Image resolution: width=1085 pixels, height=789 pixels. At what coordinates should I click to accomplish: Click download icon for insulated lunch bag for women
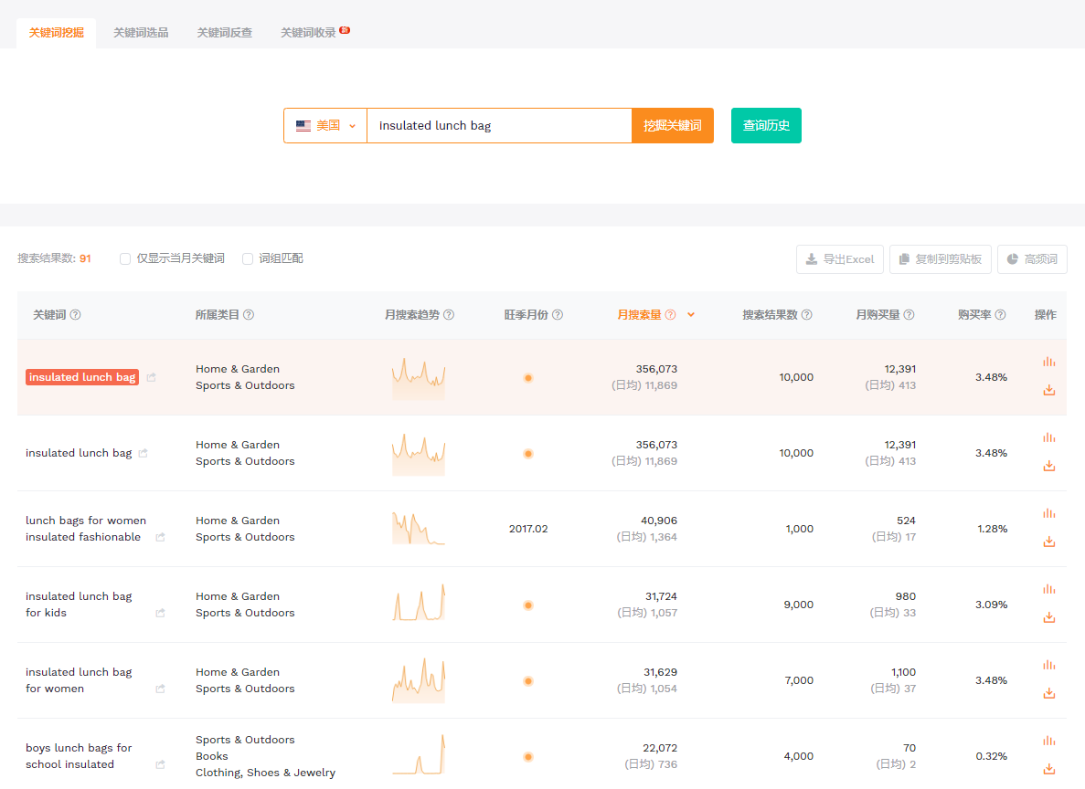(x=1049, y=693)
